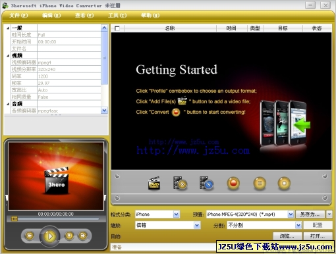
Task: Collapse the 一般 property group
Action: (x=8, y=28)
